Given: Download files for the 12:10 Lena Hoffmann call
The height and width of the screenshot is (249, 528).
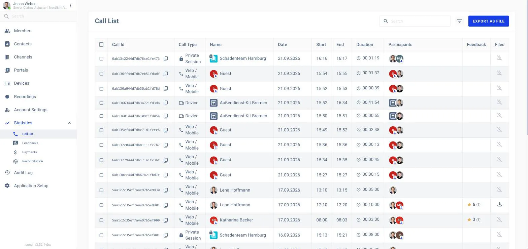Looking at the screenshot, I should [500, 205].
